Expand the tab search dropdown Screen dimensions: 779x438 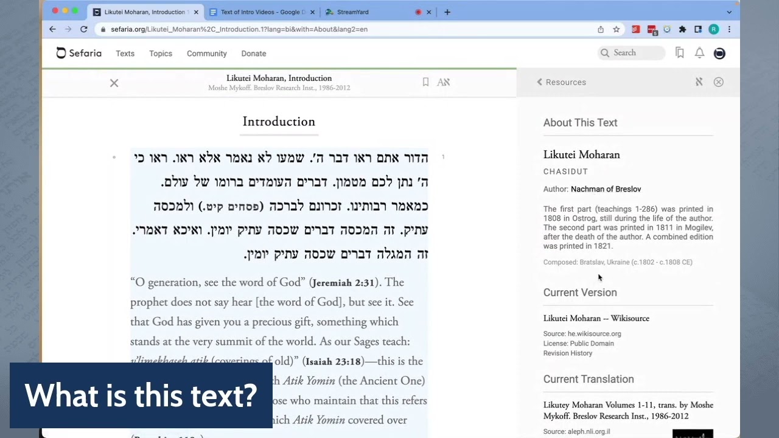[x=729, y=12]
